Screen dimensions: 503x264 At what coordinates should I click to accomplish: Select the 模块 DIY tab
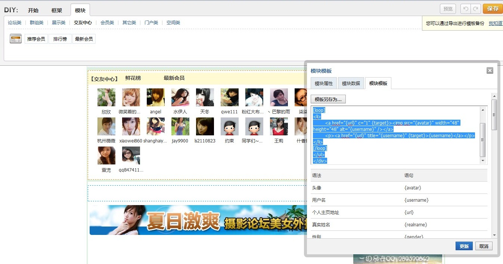[80, 10]
